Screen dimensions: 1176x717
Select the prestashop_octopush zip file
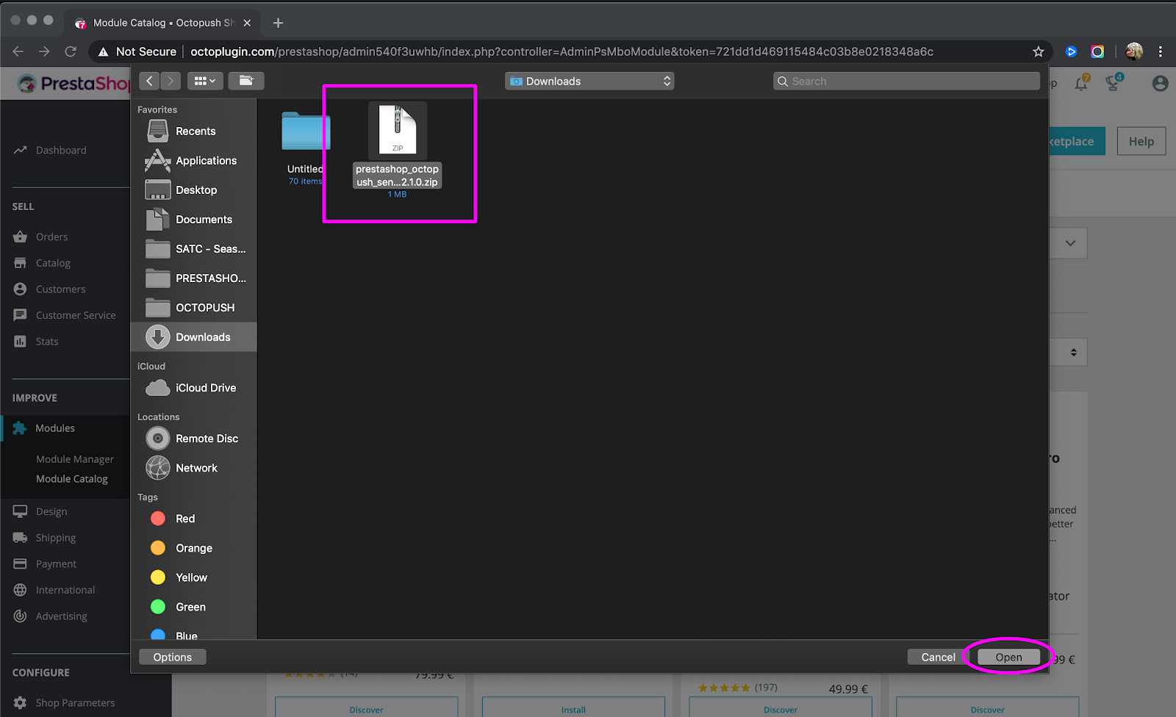point(397,150)
